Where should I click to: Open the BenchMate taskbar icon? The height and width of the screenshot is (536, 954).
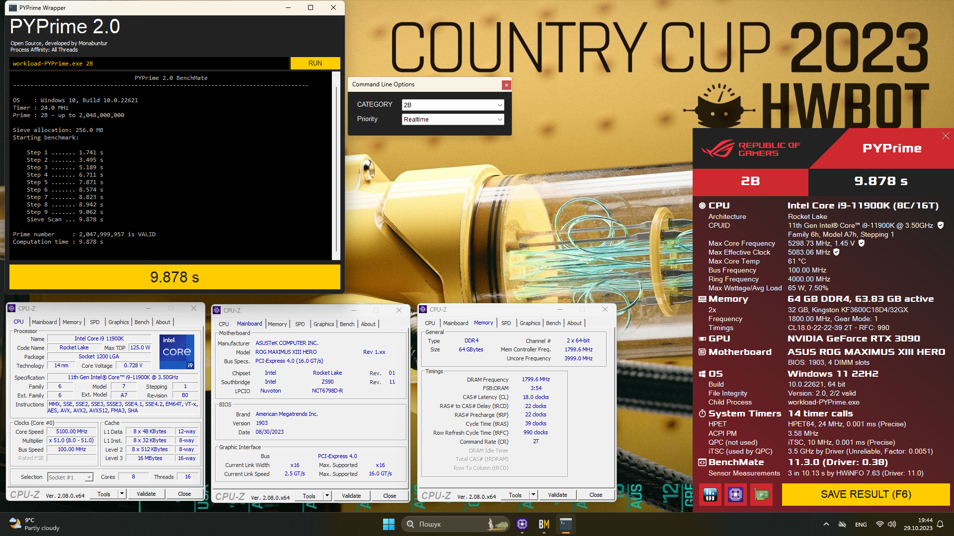coord(544,524)
